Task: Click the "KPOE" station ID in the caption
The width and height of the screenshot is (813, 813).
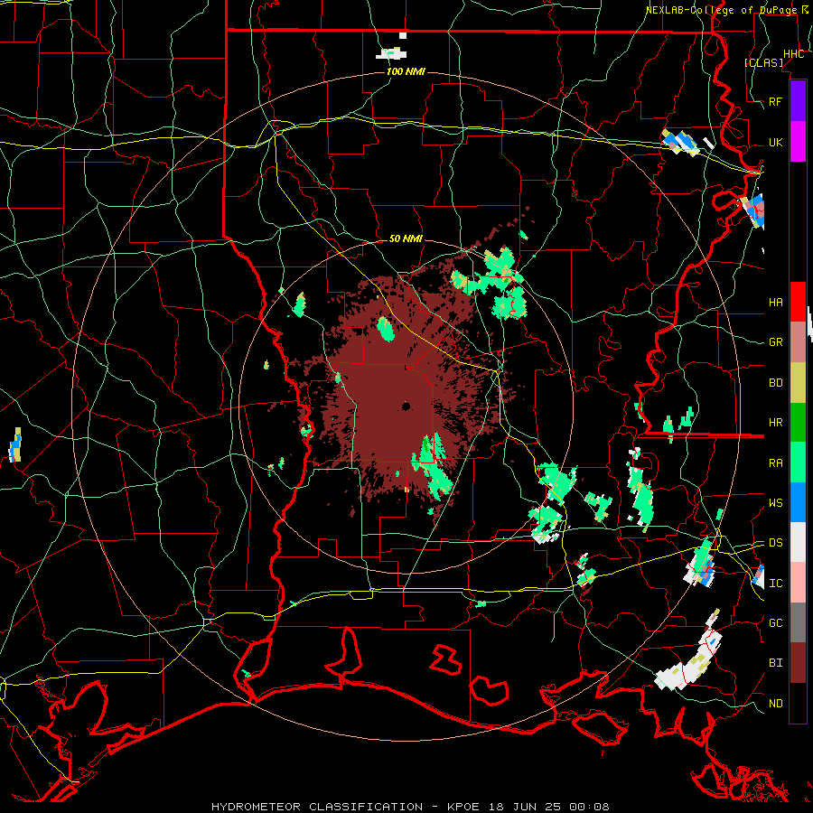Action: tap(466, 807)
